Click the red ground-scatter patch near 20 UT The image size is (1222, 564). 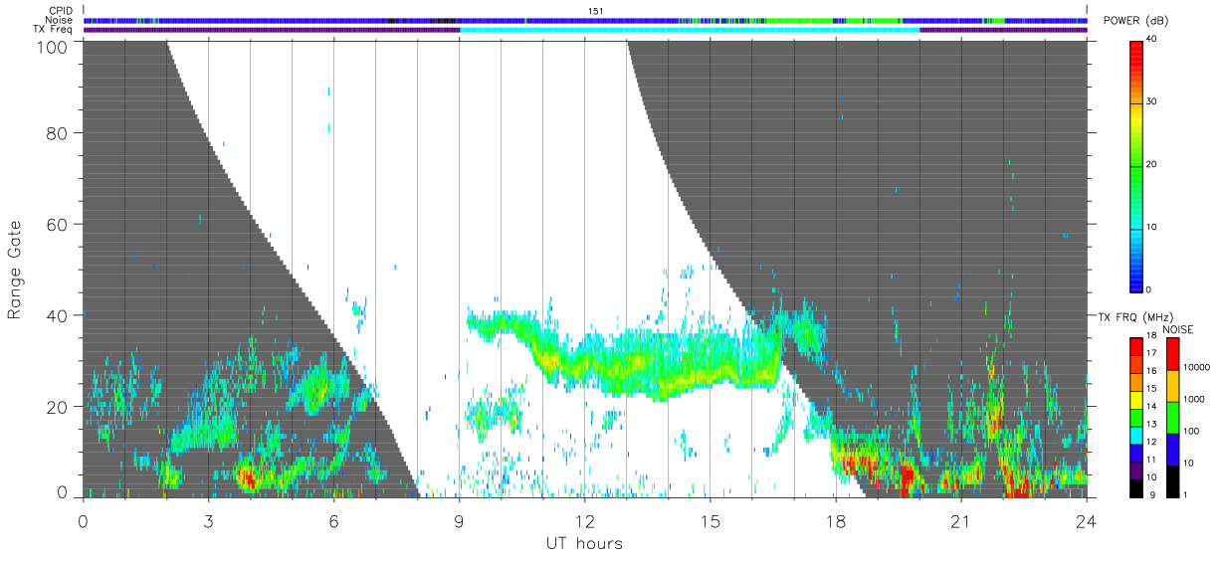coord(907,477)
